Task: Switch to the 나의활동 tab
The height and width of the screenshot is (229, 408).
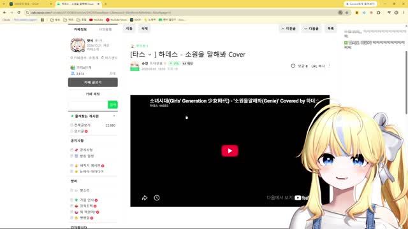Action: (x=105, y=29)
